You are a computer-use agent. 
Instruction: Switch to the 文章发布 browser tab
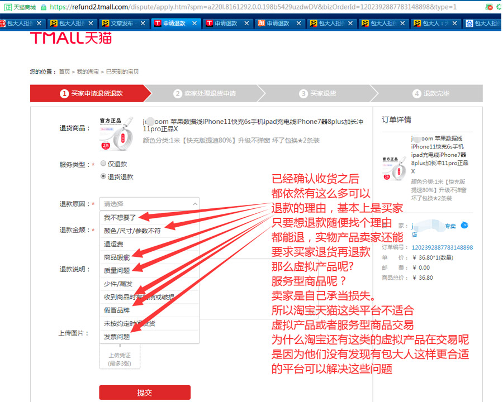[x=121, y=23]
